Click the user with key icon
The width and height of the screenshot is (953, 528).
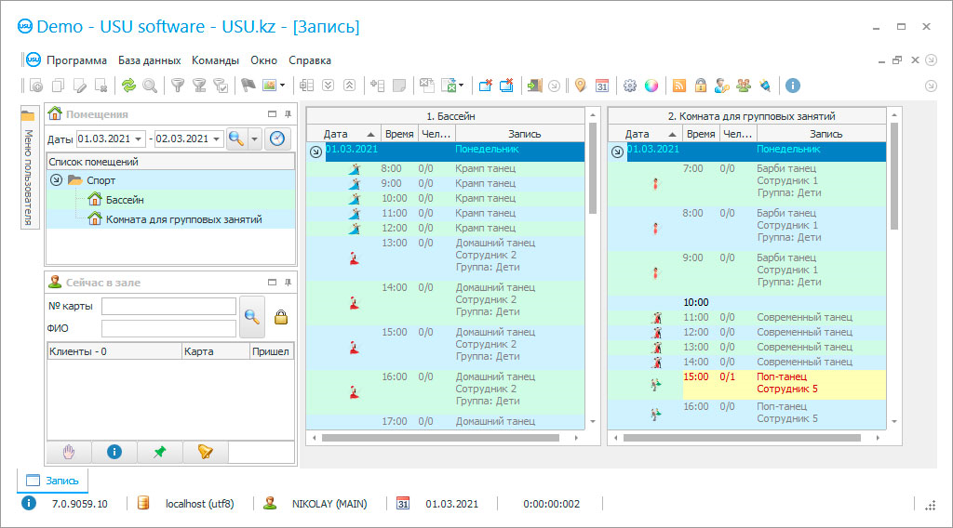(721, 86)
